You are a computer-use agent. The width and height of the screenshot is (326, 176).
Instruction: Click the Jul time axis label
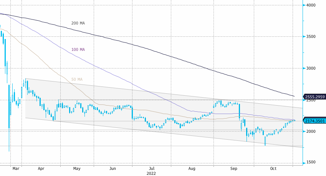152,168
